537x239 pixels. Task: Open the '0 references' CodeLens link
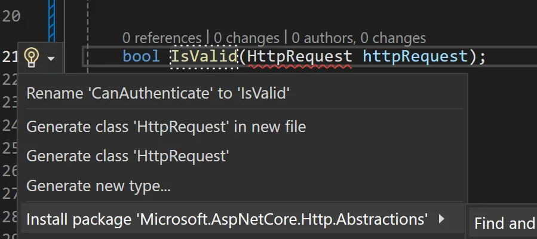[x=162, y=38]
